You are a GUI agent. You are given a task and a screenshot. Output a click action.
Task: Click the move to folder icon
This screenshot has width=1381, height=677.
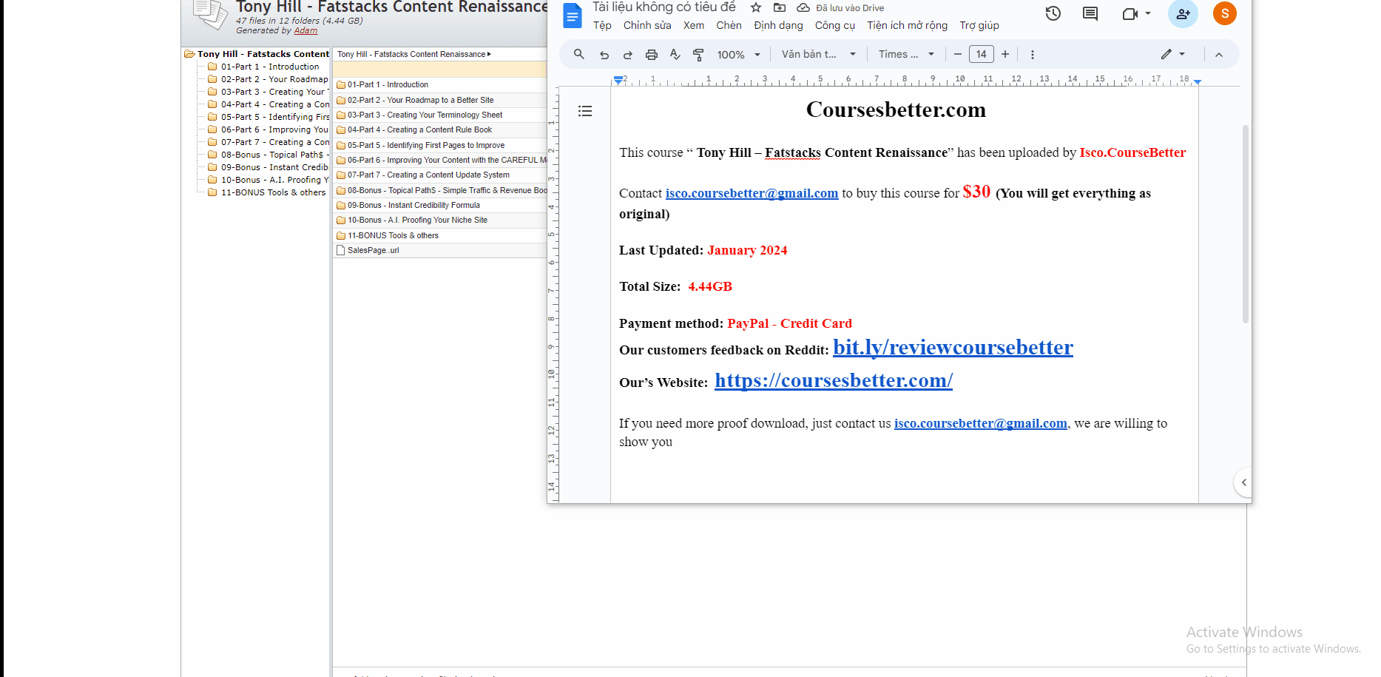(780, 7)
